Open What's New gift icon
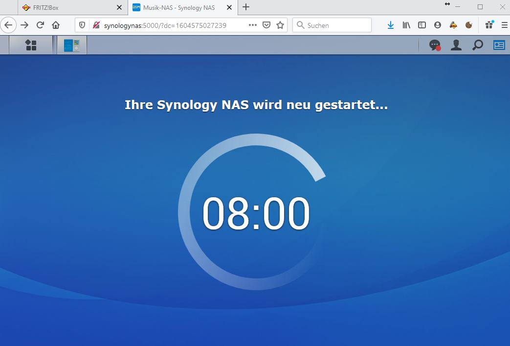 pos(489,25)
